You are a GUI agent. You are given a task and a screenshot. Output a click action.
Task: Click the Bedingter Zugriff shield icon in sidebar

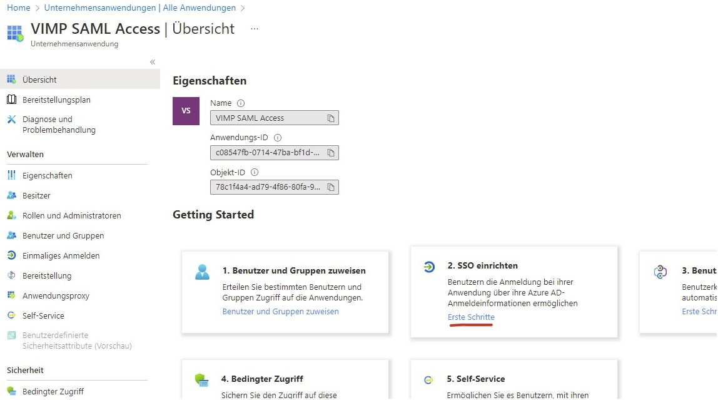click(11, 391)
